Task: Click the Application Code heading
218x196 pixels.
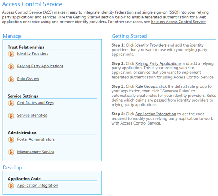Action: (24, 179)
